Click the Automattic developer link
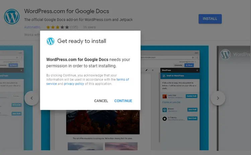 point(32,27)
